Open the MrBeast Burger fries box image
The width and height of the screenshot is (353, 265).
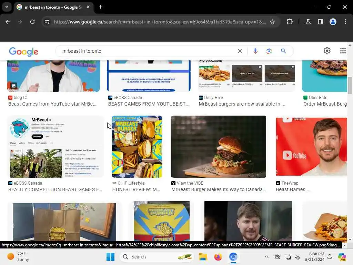coord(162,221)
